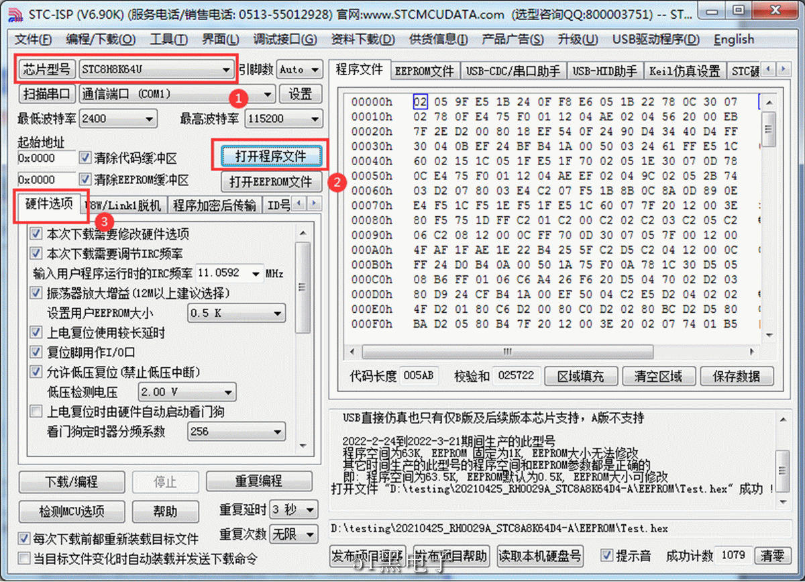Open 调试接口(G) menu
This screenshot has width=805, height=582.
(x=285, y=40)
